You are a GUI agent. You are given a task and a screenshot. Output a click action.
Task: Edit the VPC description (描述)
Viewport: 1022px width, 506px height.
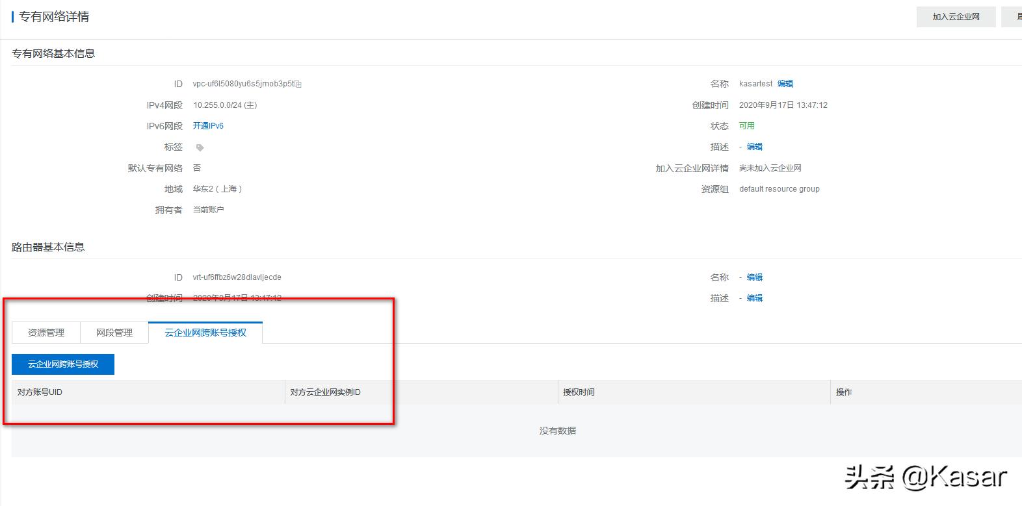click(x=754, y=147)
